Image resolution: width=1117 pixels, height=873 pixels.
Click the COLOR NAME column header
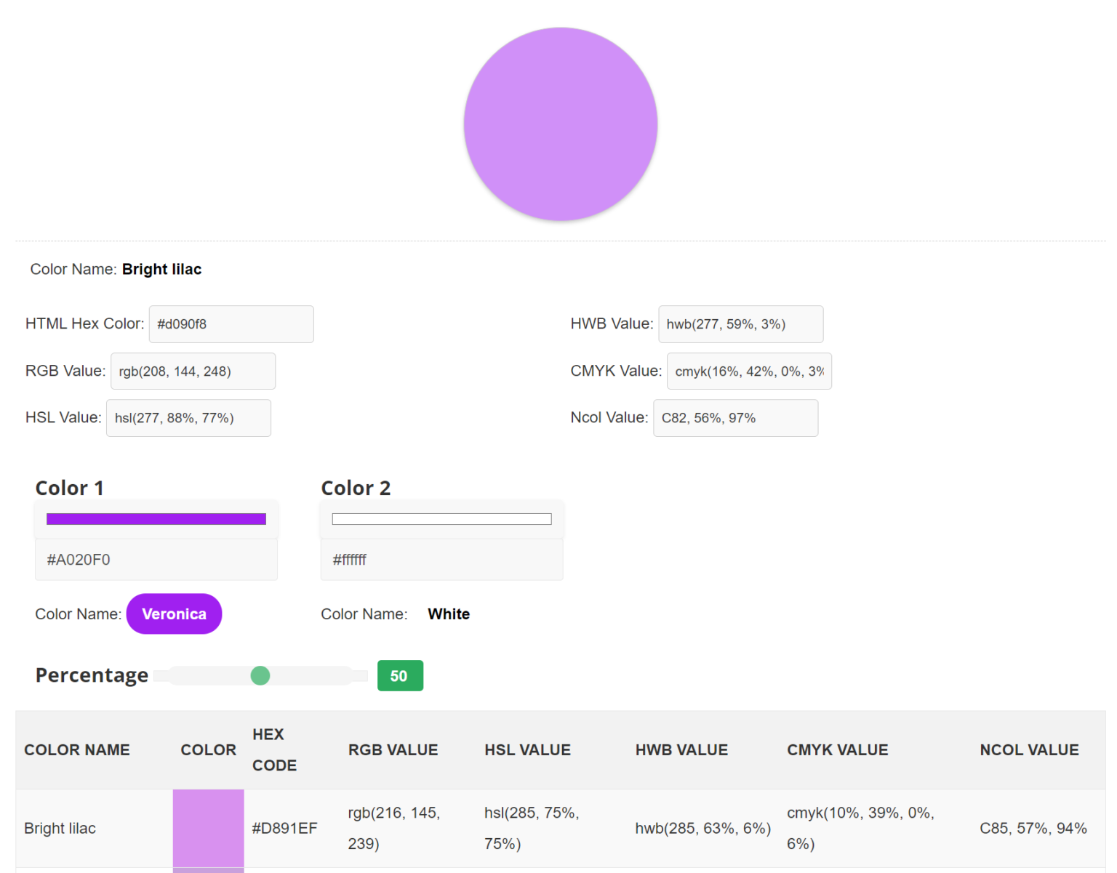(x=77, y=750)
